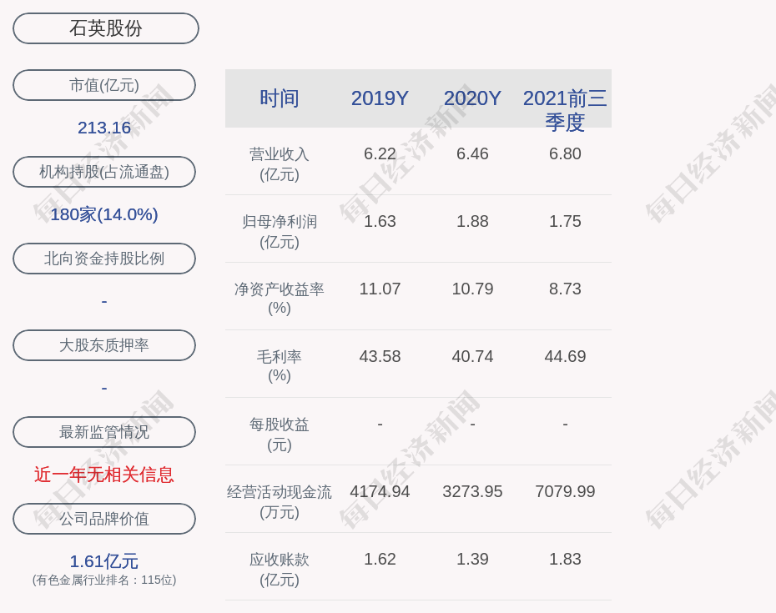Click the 石英股份 company name pill
The width and height of the screenshot is (776, 613).
pos(106,28)
